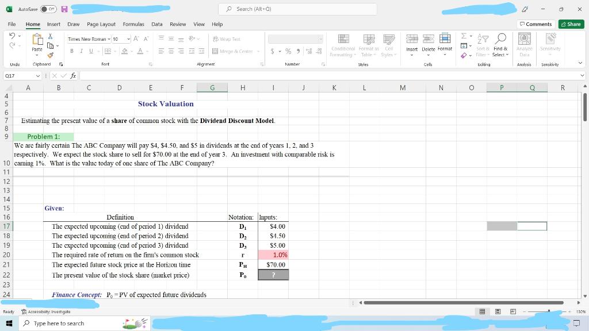Toggle bold formatting on selection

coord(71,51)
